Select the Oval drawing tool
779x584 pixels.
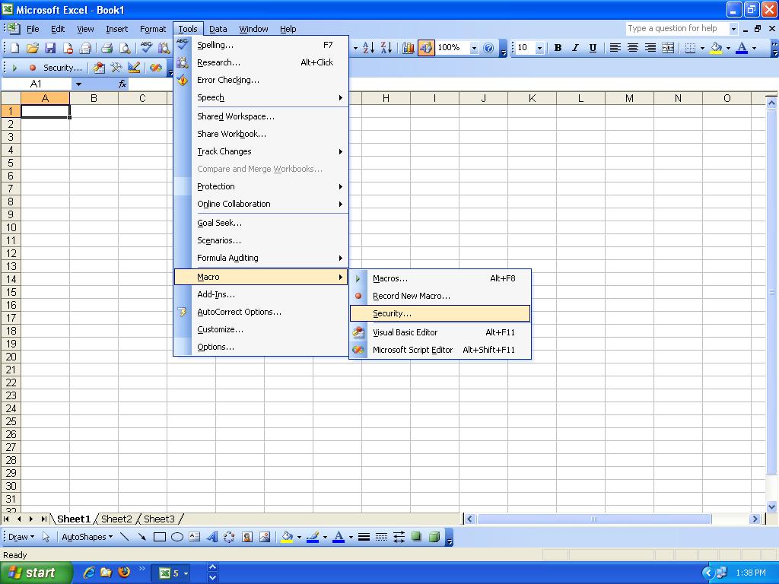pyautogui.click(x=176, y=537)
